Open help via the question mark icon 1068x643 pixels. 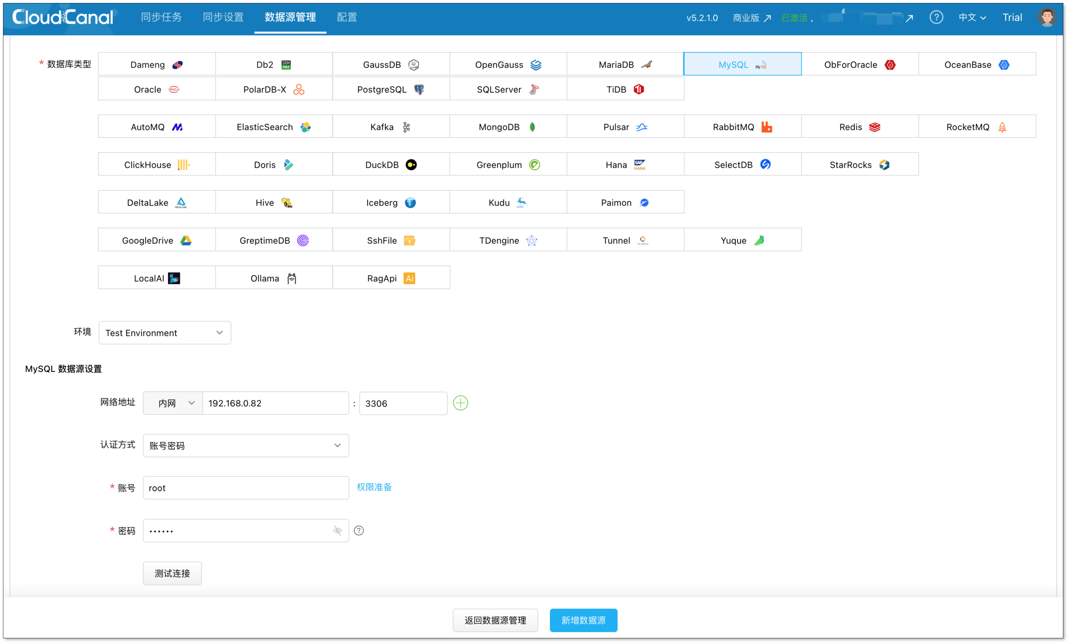tap(936, 17)
